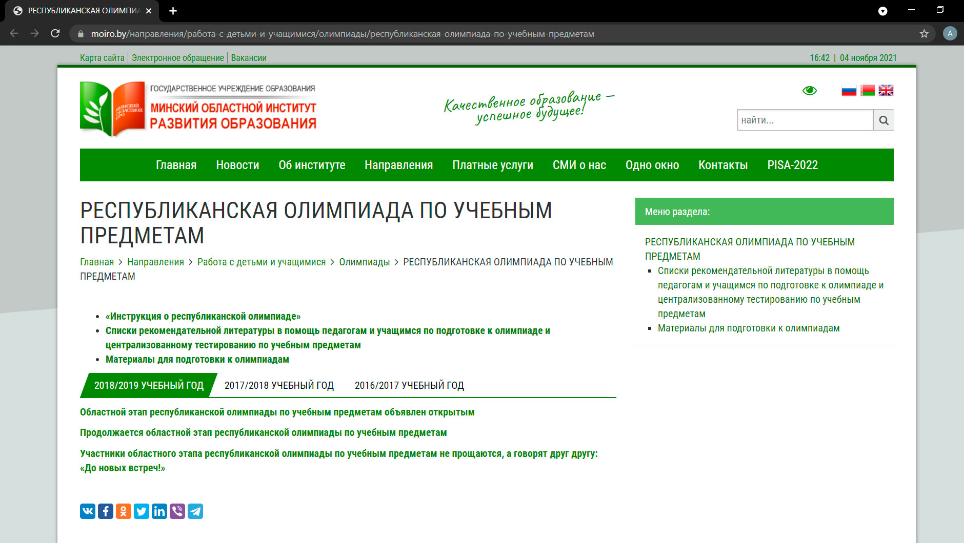Click breadcrumb 'Главная'
This screenshot has height=543, width=964.
97,262
